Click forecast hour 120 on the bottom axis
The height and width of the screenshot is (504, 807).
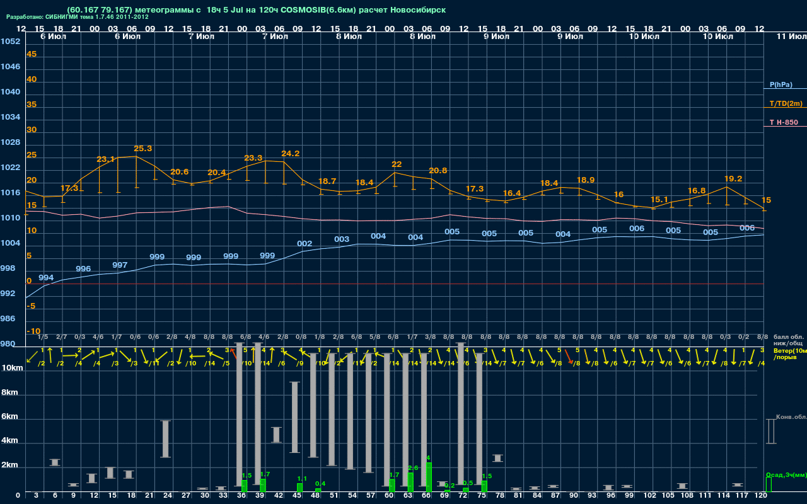760,496
